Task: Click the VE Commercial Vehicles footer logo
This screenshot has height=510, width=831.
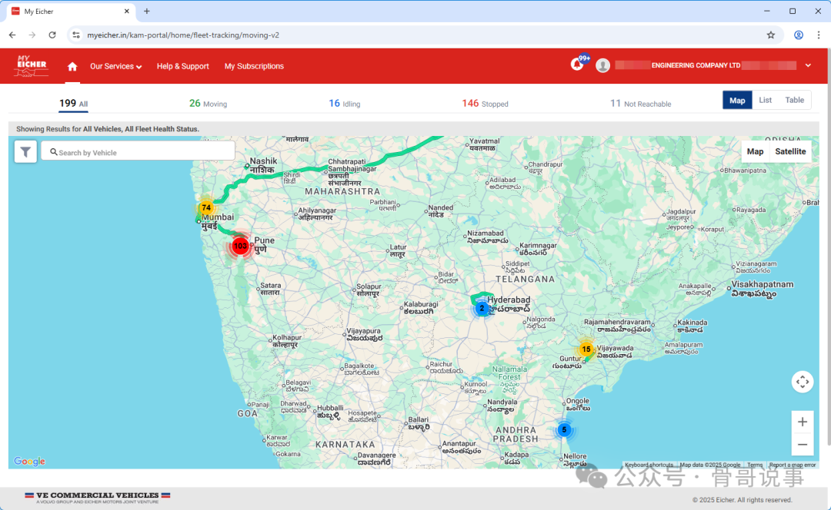Action: coord(98,497)
